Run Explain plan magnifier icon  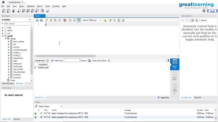(55, 20)
